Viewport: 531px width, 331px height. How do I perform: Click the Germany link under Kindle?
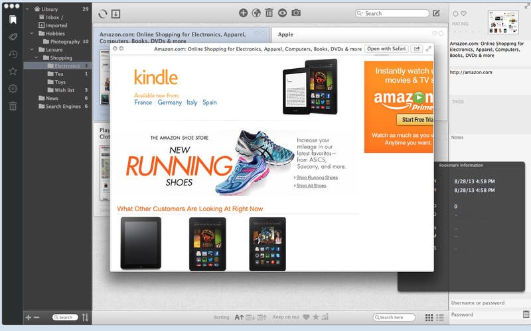point(170,103)
